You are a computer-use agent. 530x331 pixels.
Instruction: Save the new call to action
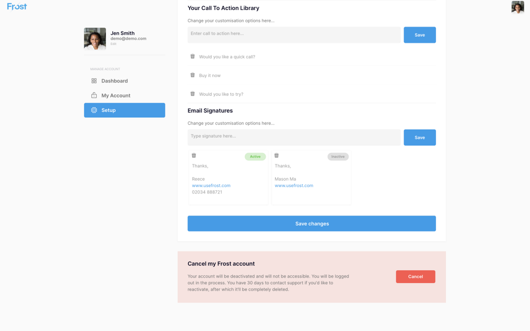419,35
